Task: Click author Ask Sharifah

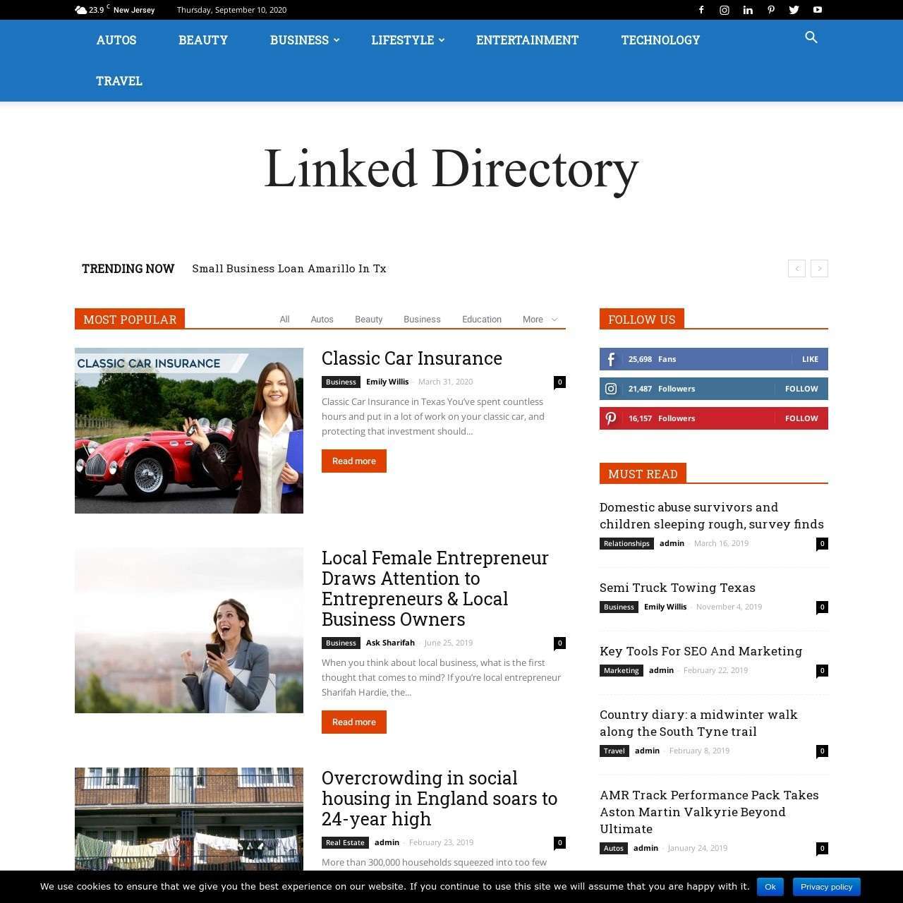Action: [390, 643]
